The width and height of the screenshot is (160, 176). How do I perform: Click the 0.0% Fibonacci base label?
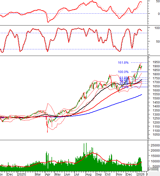click(125, 87)
